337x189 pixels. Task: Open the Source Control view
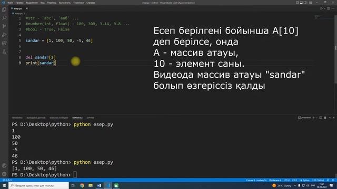click(4, 26)
